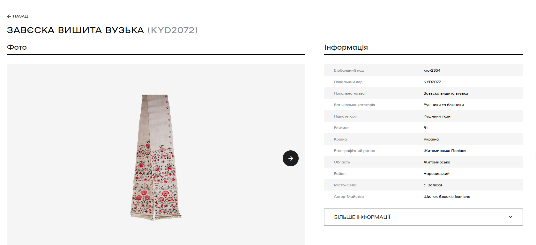This screenshot has height=245, width=536.
Task: Click the page title ЗАВЄСКА ВИШИТА ВУЗЬКА
Action: 76,30
